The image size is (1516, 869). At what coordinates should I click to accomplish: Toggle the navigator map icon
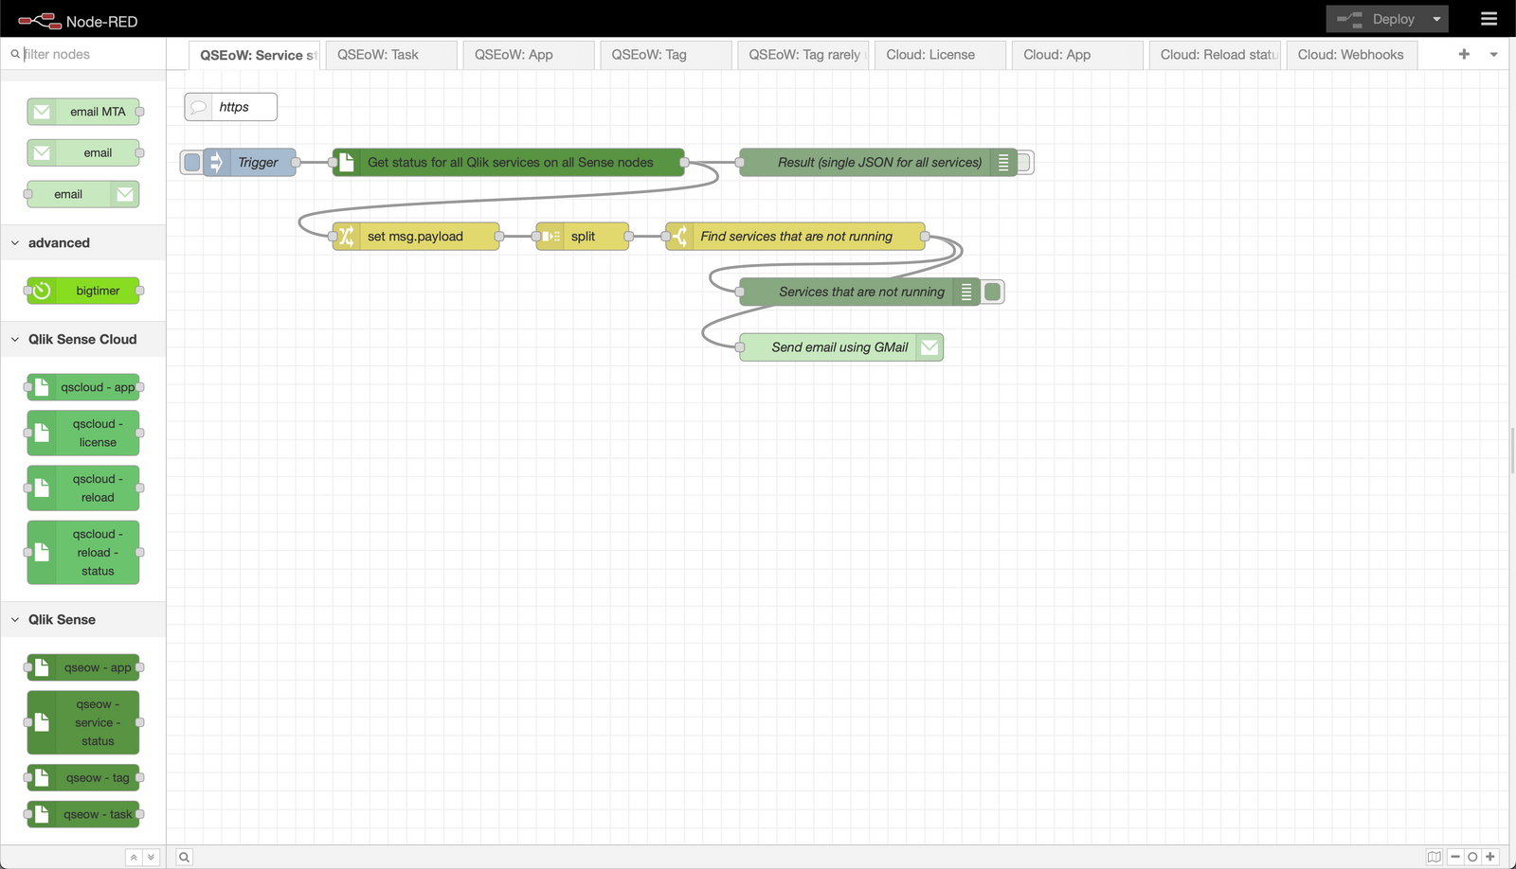[x=1435, y=857]
